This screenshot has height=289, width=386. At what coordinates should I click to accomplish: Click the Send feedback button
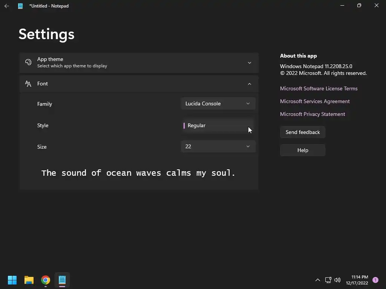click(303, 132)
